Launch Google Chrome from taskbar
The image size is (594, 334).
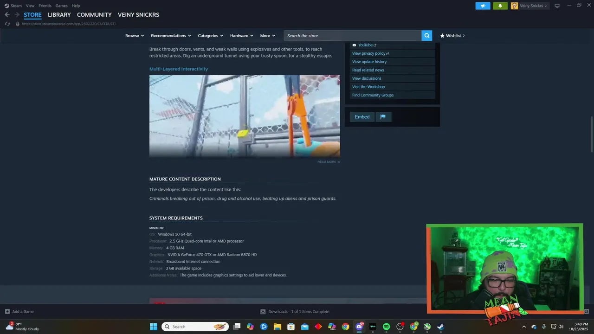click(346, 327)
